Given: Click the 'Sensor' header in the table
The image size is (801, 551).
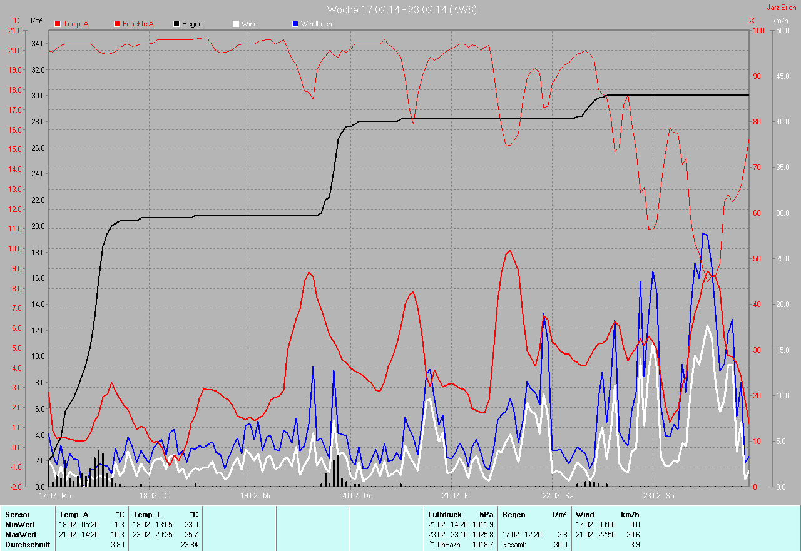Looking at the screenshot, I should pos(17,515).
